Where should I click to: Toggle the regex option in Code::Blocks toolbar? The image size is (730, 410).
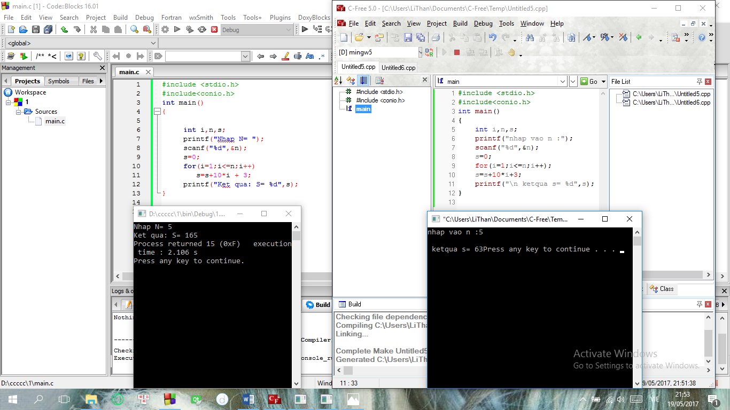322,56
